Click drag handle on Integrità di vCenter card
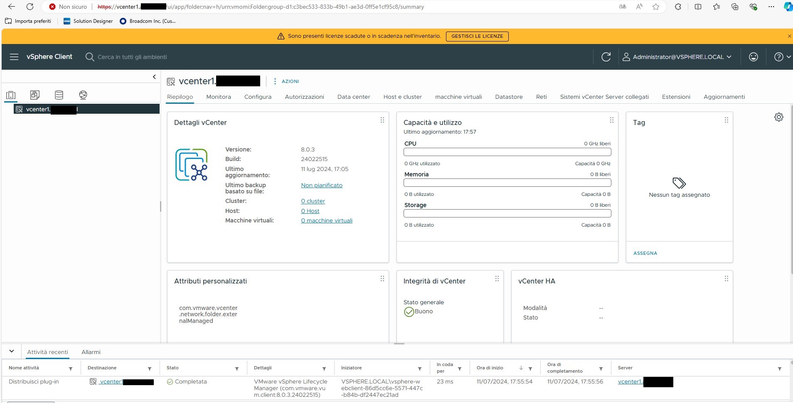This screenshot has height=403, width=793. coord(497,278)
